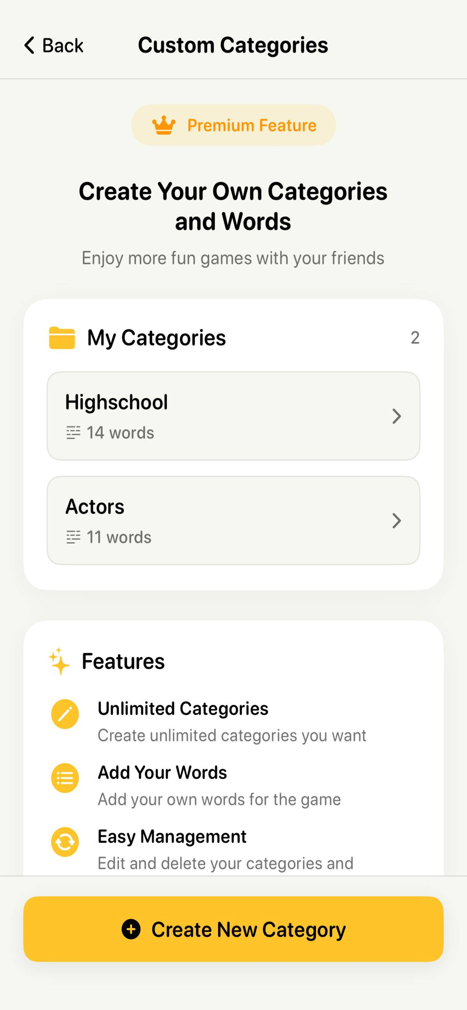
Task: Tap the yellow folder icon
Action: point(62,337)
